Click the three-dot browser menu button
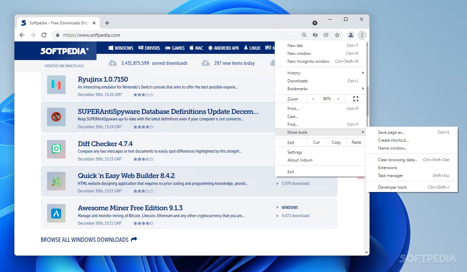 tap(362, 35)
